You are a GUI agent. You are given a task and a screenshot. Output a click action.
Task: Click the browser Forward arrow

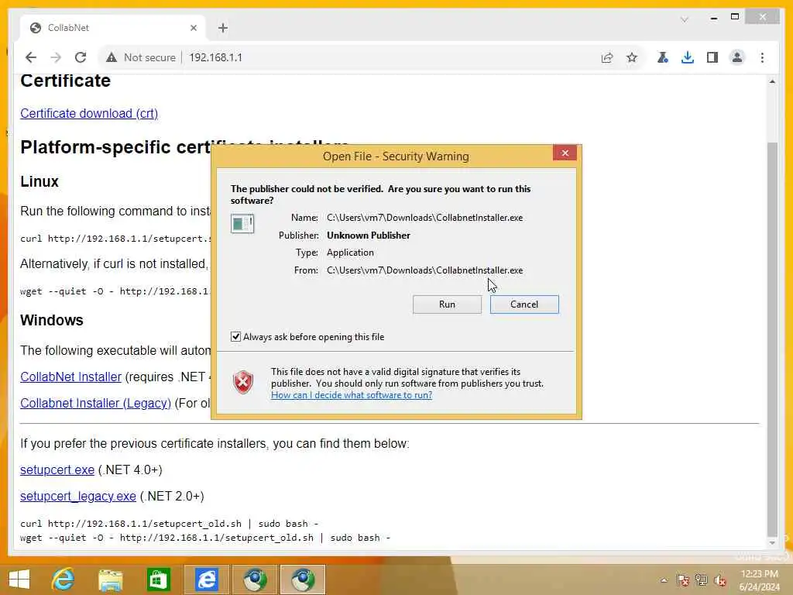(56, 57)
